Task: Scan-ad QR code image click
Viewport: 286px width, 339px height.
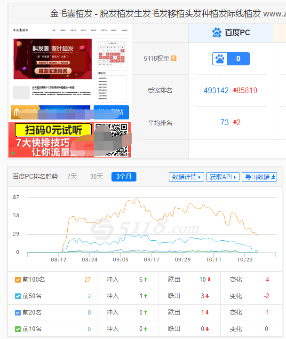Action: click(x=111, y=140)
